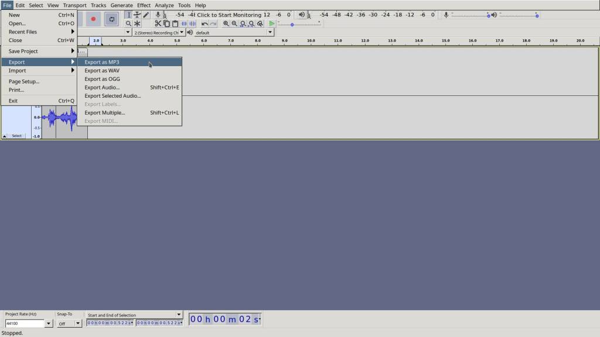Viewport: 600px width, 337px height.
Task: Click Page Setup... menu entry
Action: (x=39, y=81)
